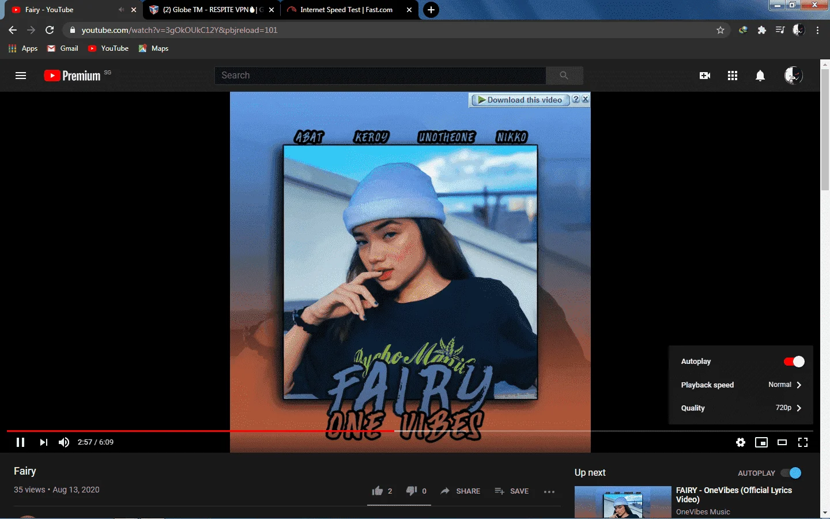The height and width of the screenshot is (519, 830).
Task: Open the Up next video thumbnail
Action: pos(623,502)
